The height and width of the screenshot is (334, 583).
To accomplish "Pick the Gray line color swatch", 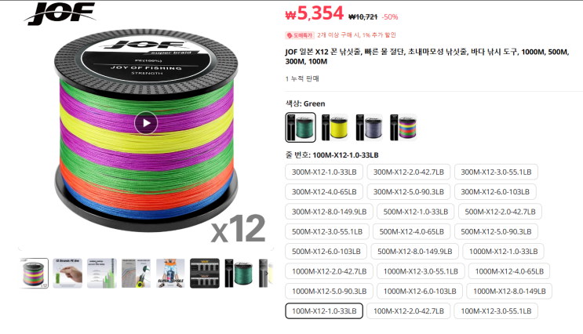I will click(x=369, y=128).
